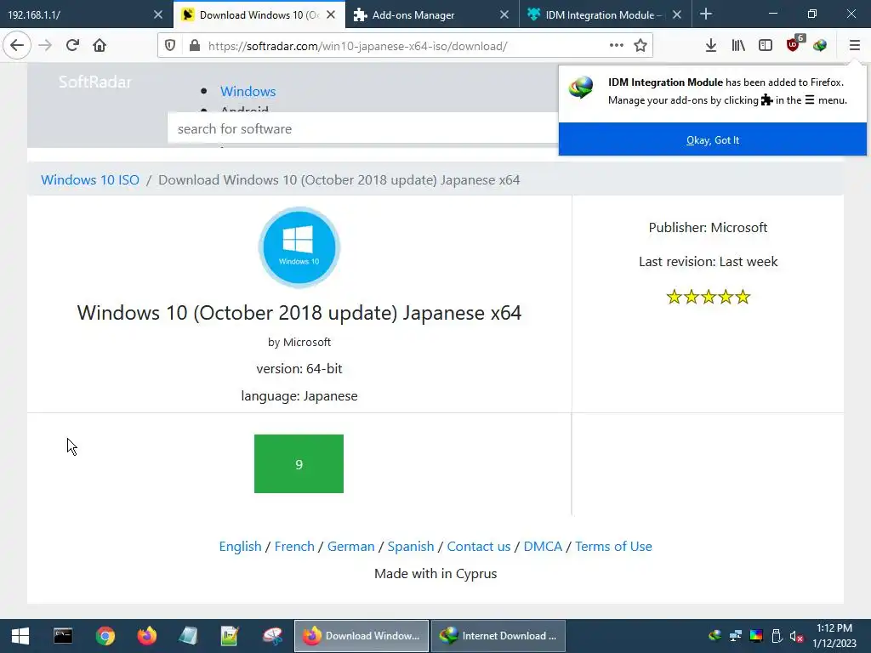Click IDM extension toolbar icon
Screen dimensions: 871x653
click(820, 46)
